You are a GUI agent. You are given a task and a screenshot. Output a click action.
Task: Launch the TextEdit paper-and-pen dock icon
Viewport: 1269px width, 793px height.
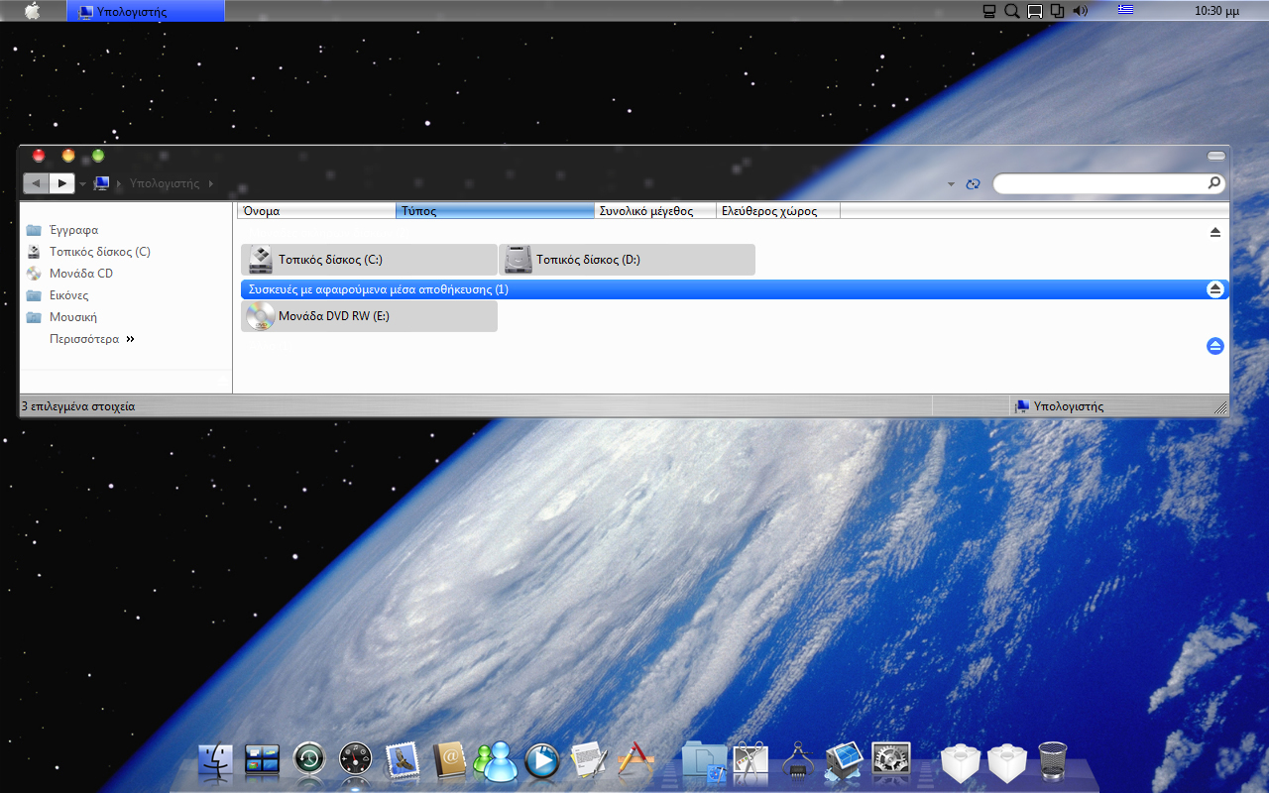(589, 760)
